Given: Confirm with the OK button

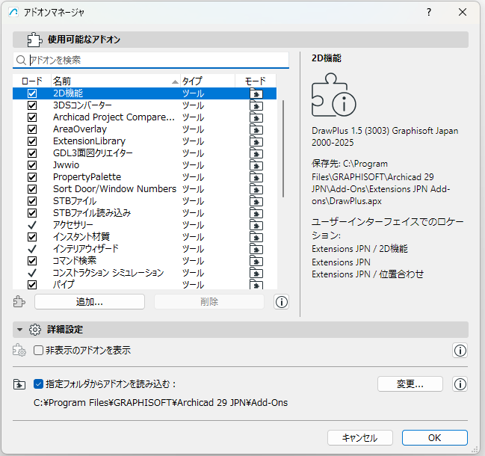Looking at the screenshot, I should click(435, 438).
